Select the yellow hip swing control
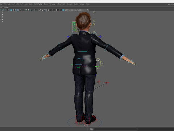This screenshot has width=174, height=131. tap(99, 63)
